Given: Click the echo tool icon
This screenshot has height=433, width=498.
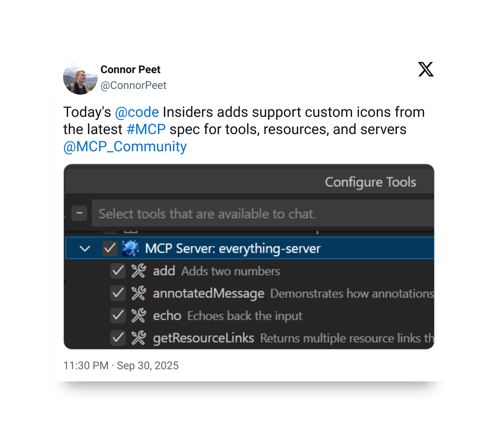Looking at the screenshot, I should (x=138, y=316).
